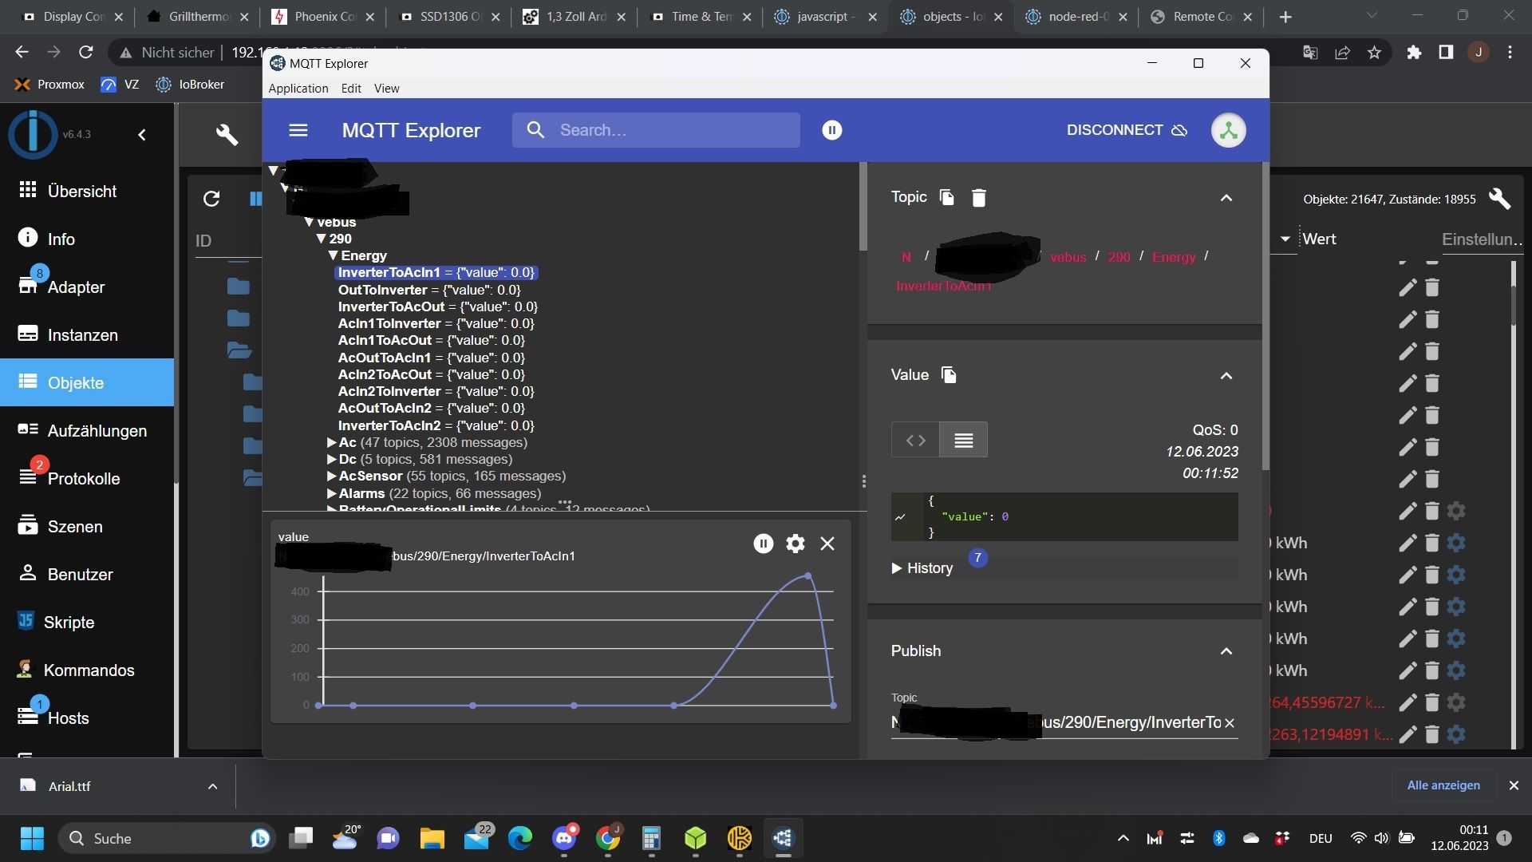Open the Bluetooth tray icon
1532x862 pixels.
coord(1218,838)
